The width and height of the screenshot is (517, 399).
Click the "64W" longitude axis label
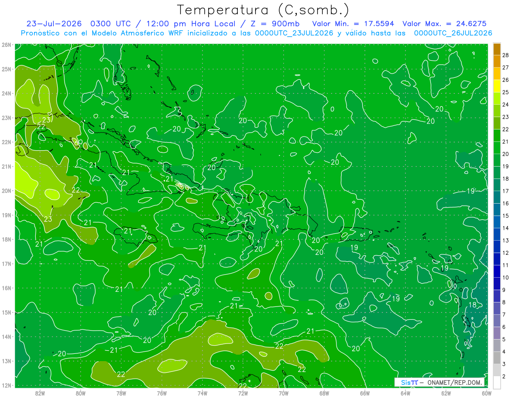405,393
